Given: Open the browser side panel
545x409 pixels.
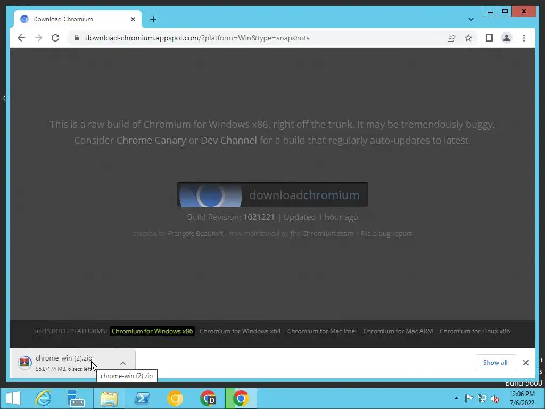Looking at the screenshot, I should [x=490, y=38].
